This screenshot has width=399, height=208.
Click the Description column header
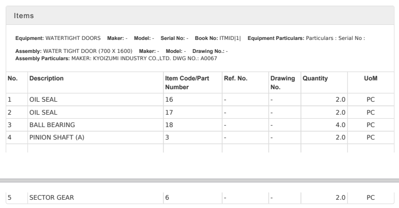pos(46,78)
